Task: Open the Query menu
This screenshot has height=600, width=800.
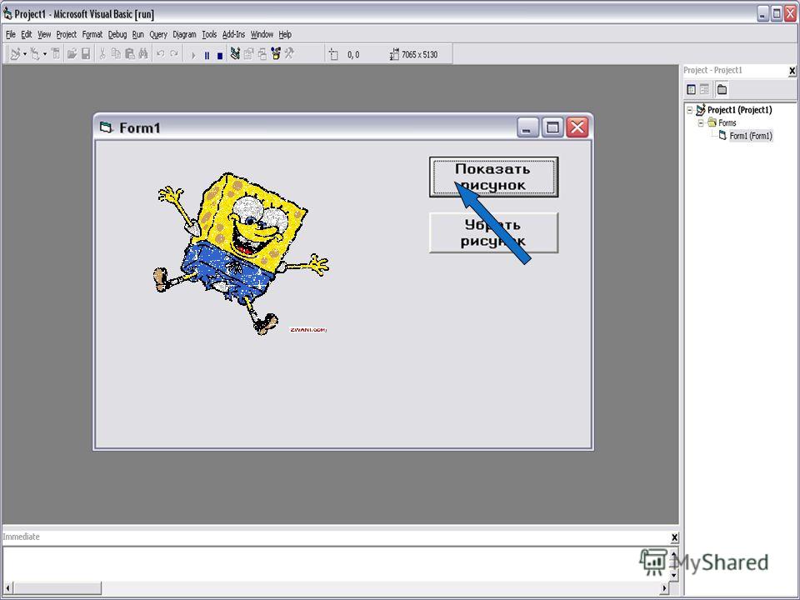Action: click(158, 35)
